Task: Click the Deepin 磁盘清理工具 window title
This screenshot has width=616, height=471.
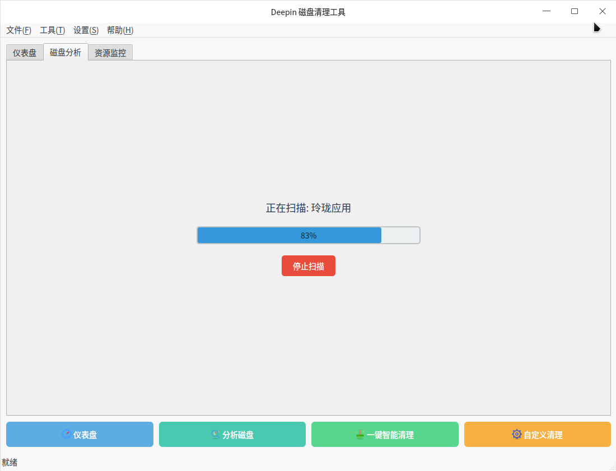Action: click(x=308, y=12)
